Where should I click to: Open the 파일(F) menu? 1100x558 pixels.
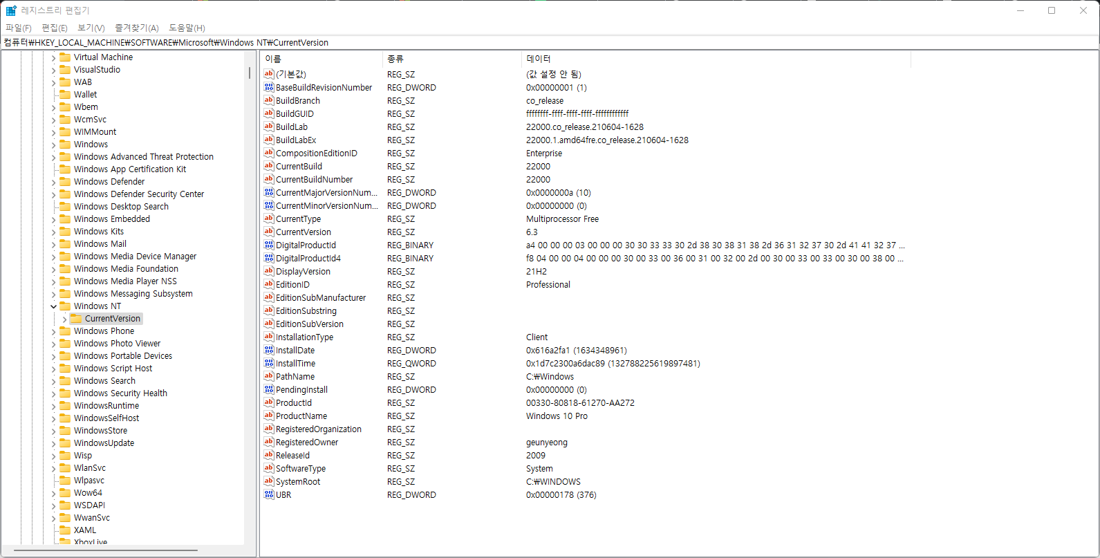(x=18, y=28)
